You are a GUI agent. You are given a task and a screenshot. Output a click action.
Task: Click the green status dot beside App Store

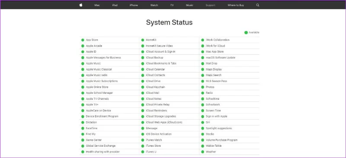click(x=83, y=40)
